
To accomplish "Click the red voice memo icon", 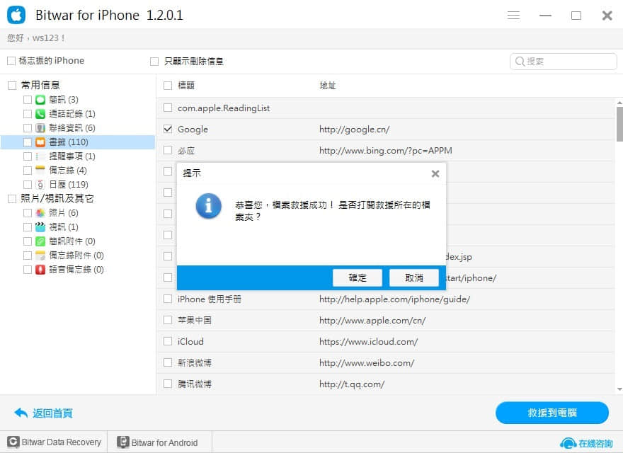I will pos(40,270).
